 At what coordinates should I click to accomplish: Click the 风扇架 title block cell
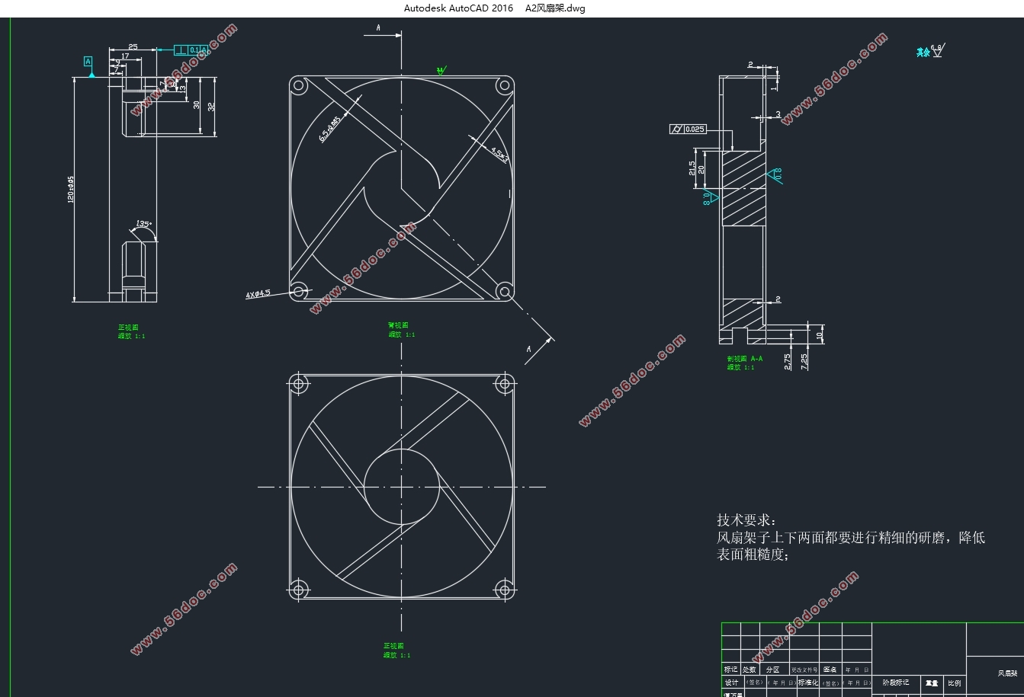pos(1006,673)
